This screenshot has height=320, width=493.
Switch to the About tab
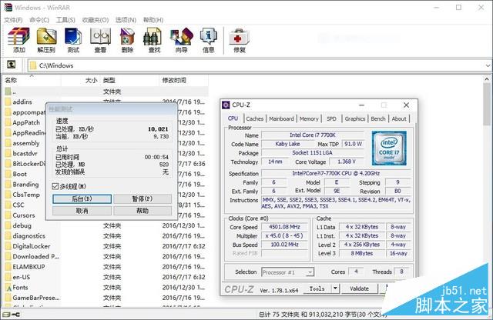[x=399, y=118]
